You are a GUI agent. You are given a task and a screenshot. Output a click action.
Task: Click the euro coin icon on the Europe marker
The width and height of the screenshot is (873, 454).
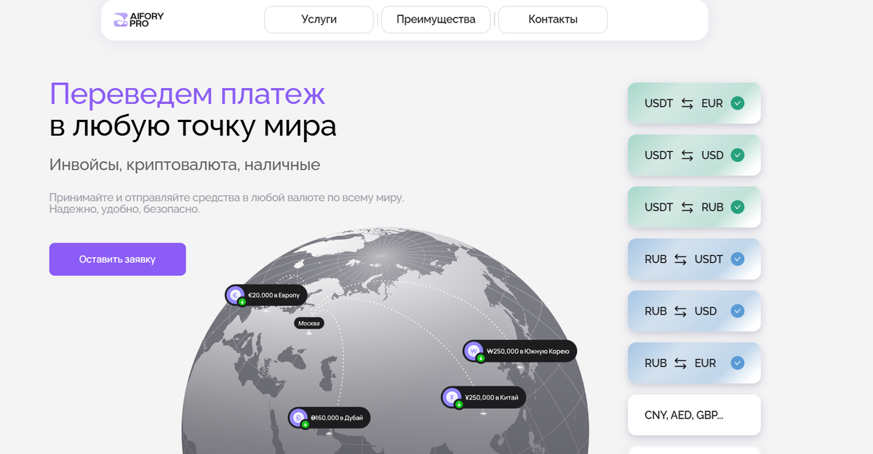click(235, 294)
